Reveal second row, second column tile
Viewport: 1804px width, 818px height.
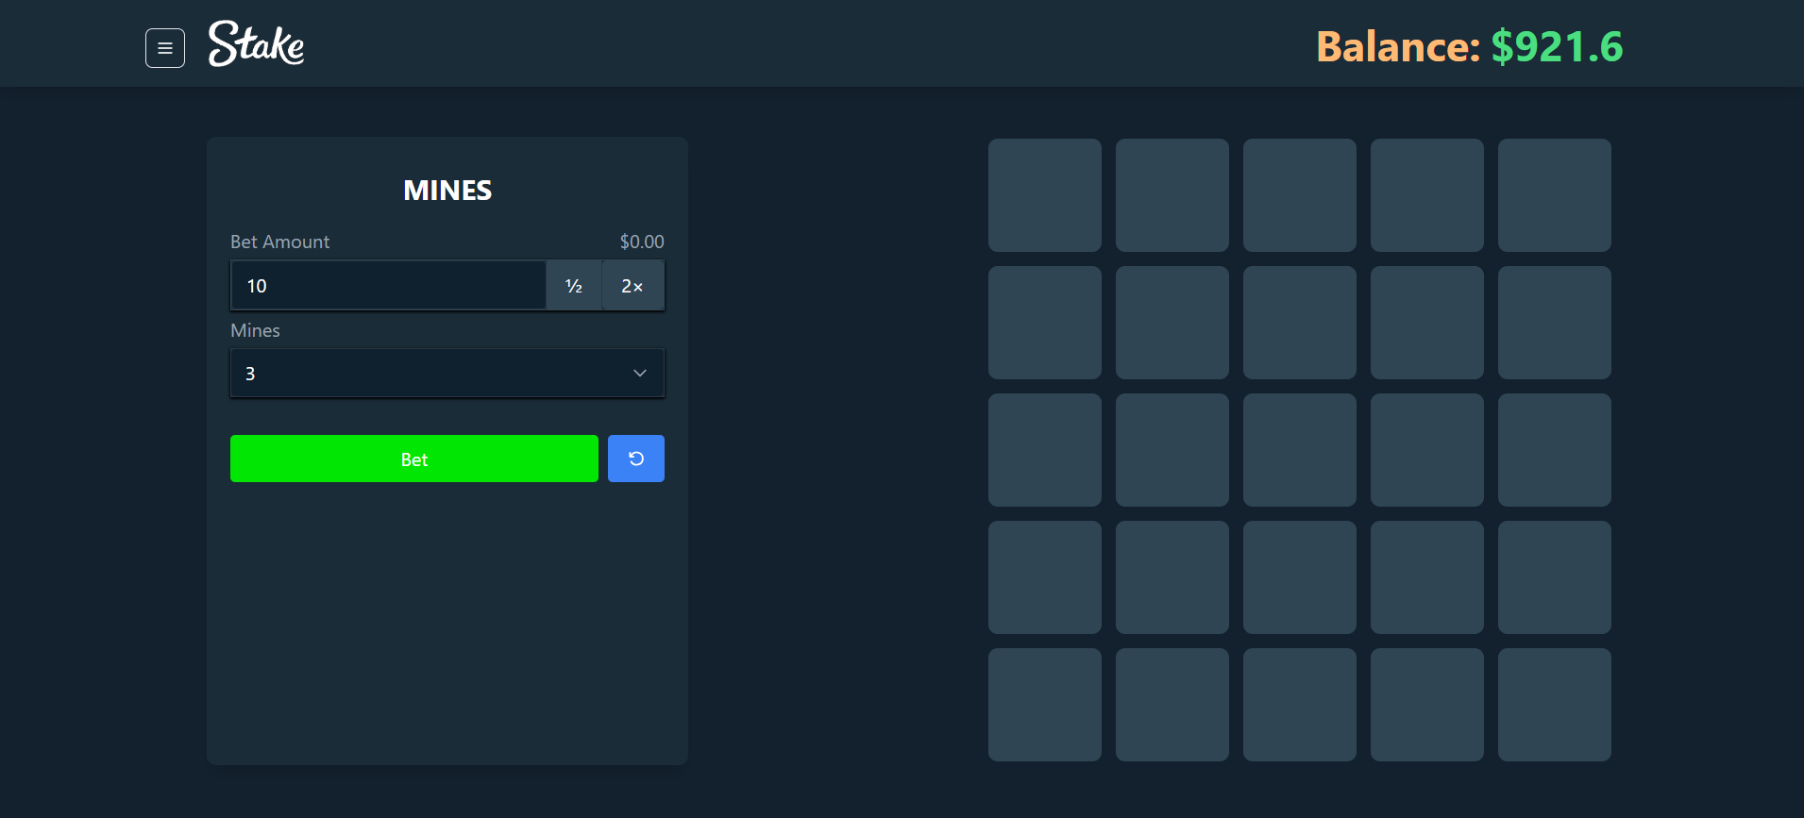tap(1172, 323)
